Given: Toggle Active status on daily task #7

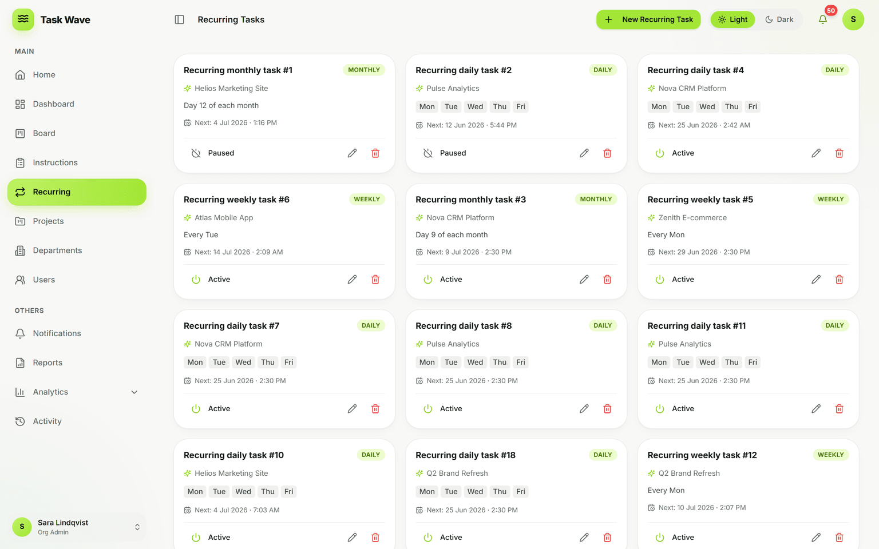Looking at the screenshot, I should (211, 408).
